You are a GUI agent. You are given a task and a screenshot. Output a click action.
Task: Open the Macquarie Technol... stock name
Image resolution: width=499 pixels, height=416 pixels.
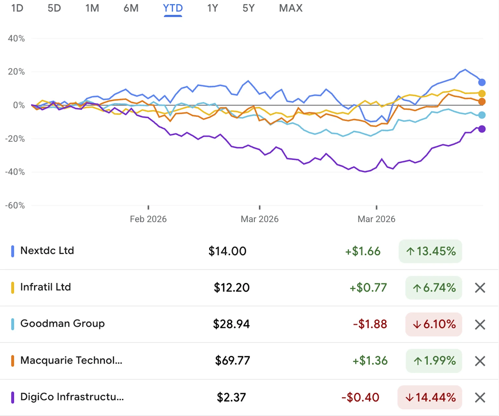[71, 360]
